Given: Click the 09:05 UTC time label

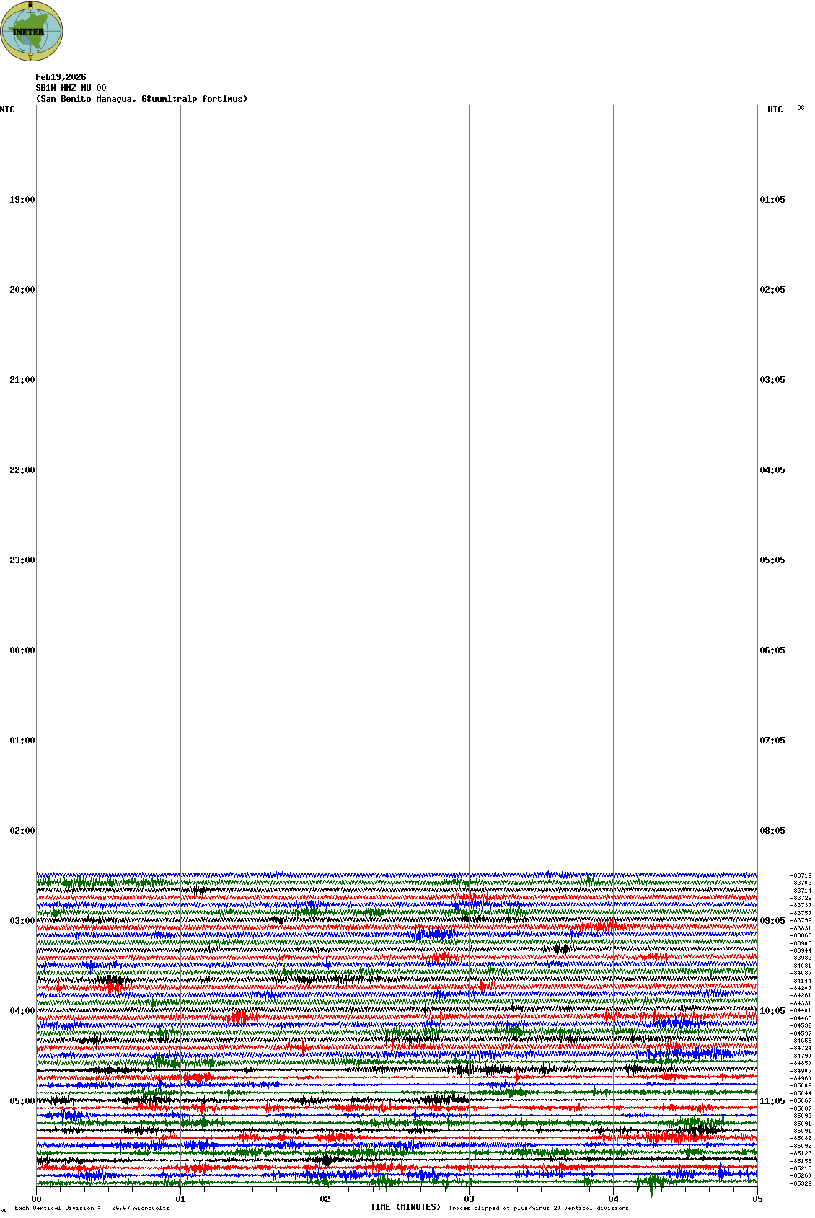Looking at the screenshot, I should click(x=772, y=921).
